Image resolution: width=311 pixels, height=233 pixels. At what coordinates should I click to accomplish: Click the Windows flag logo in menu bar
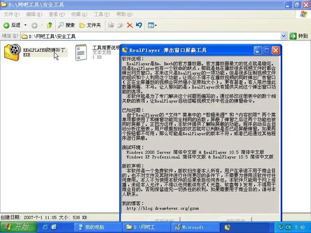(x=303, y=14)
